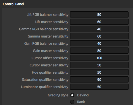Click the Gain master sensitivity field
Viewport: 133px width, 105px height.
click(x=99, y=51)
